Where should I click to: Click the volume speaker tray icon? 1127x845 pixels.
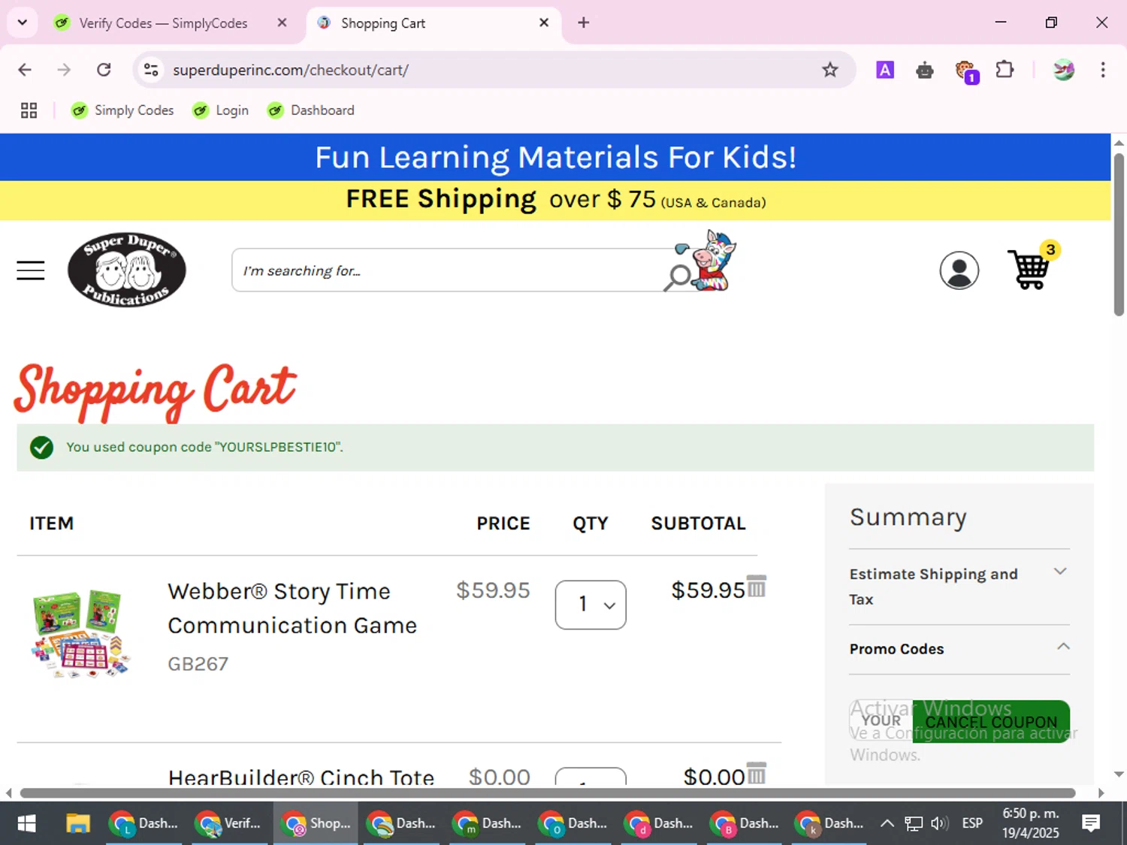(939, 823)
